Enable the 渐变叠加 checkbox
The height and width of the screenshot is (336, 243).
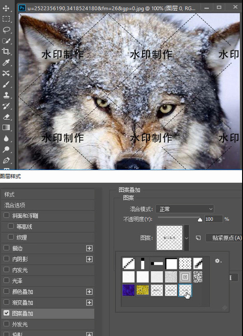7,302
